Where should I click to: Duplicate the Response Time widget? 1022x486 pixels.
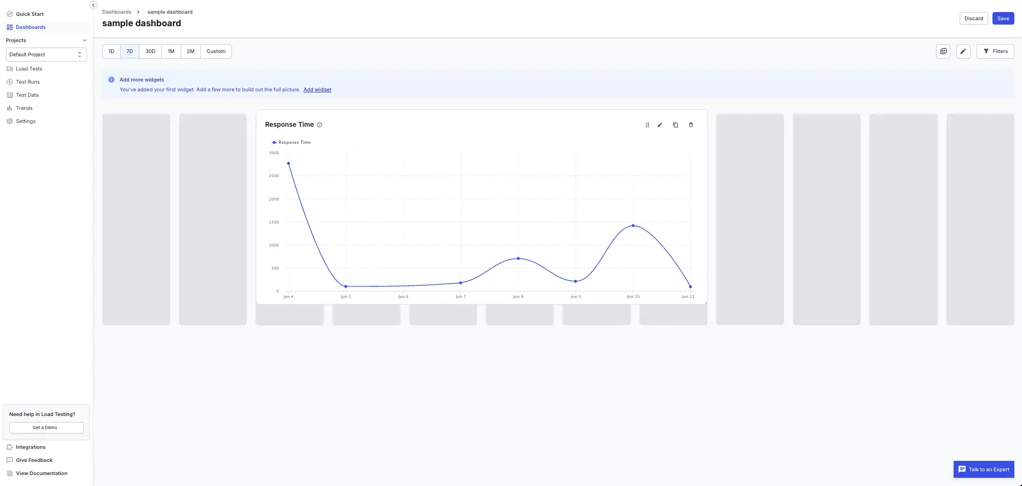pos(676,125)
